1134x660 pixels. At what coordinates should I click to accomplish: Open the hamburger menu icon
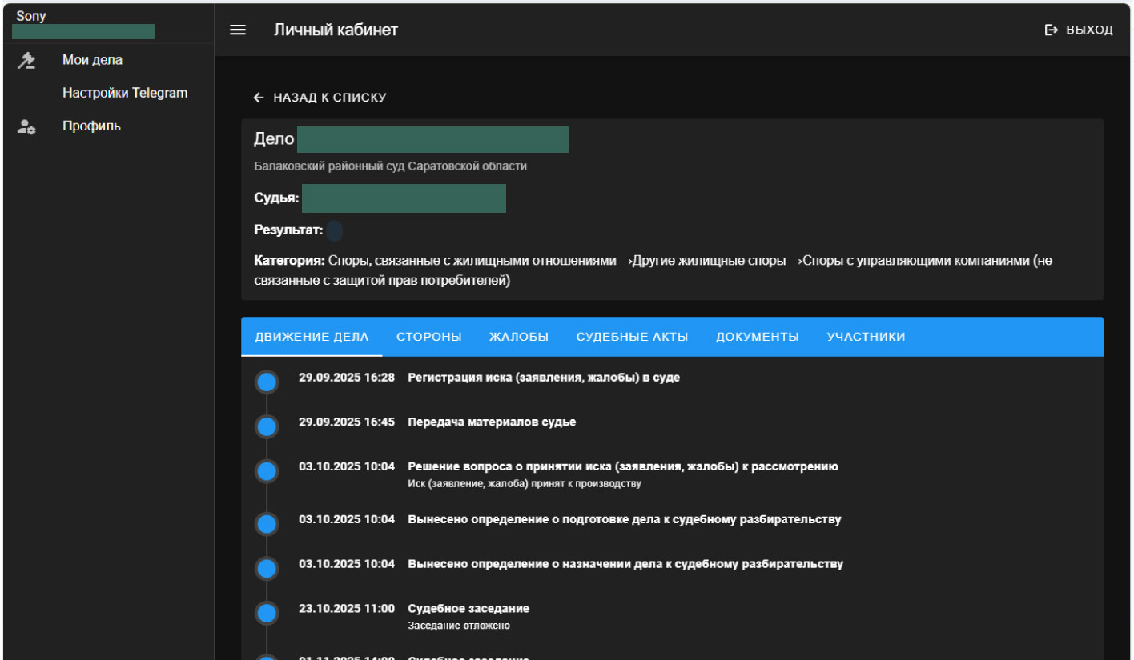237,30
